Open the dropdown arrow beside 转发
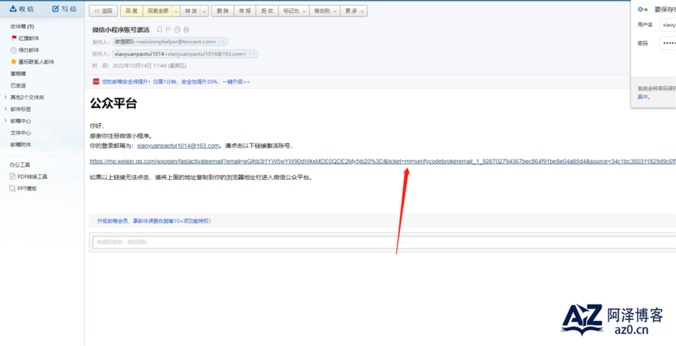 click(x=205, y=11)
